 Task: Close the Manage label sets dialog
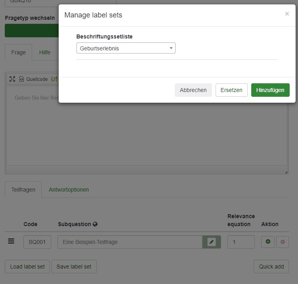tap(287, 14)
